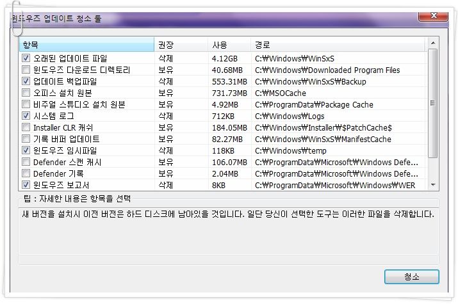Viewport: 458px width, 304px height.
Task: Click the 731.73MB size value
Action: (229, 93)
